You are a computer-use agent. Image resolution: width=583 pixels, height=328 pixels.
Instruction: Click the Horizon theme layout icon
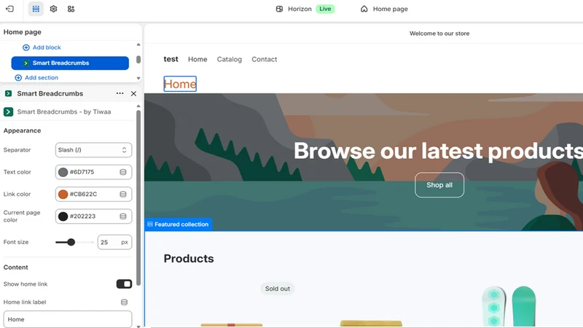(x=279, y=9)
